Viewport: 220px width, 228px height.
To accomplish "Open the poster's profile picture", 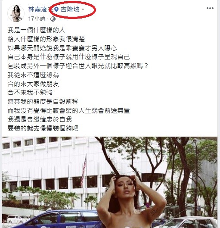I will 16,13.
